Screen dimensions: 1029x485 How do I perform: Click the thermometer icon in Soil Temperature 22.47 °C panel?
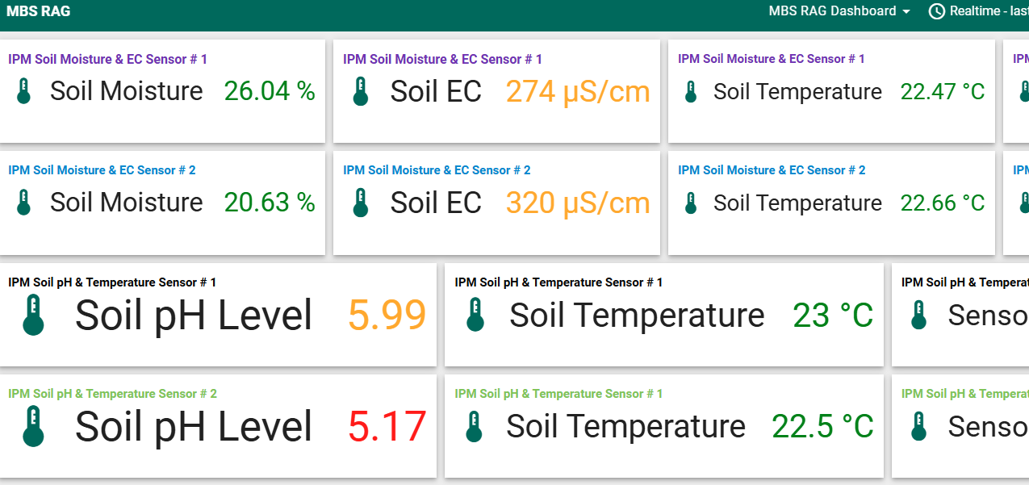691,91
